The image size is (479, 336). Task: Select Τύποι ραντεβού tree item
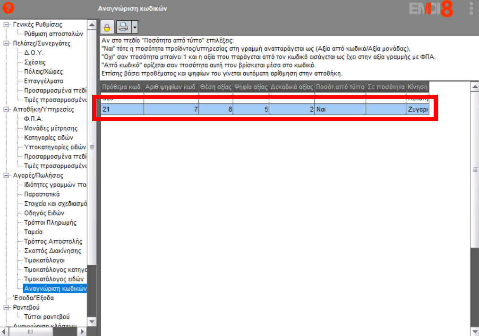tap(47, 317)
